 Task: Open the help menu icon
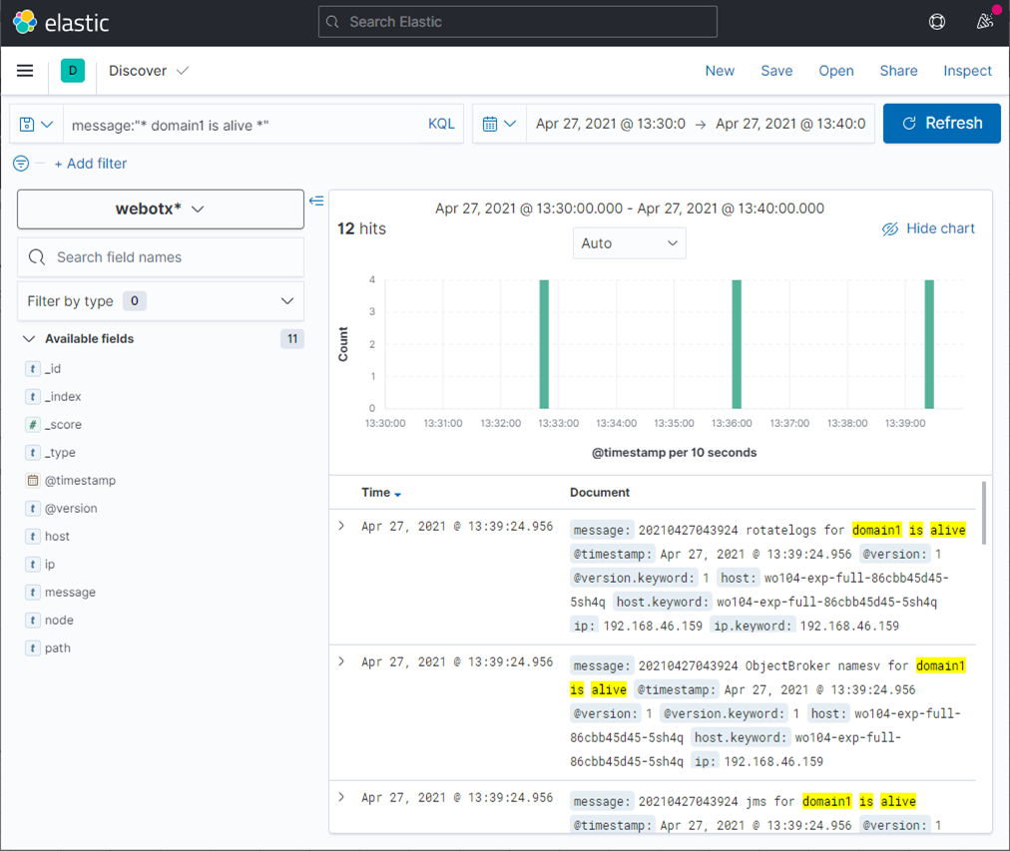[x=936, y=22]
